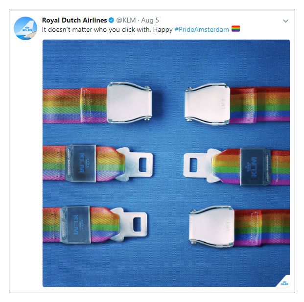Click the metal tongue on the middle-right belt
This screenshot has height=302, width=304.
tap(202, 165)
